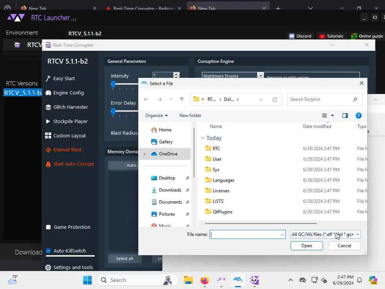Click New folder button
Viewport: 385px width, 289px height.
tap(190, 116)
